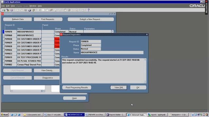Click the Results scrollbar up arrow
This screenshot has width=209, height=117.
145,60
